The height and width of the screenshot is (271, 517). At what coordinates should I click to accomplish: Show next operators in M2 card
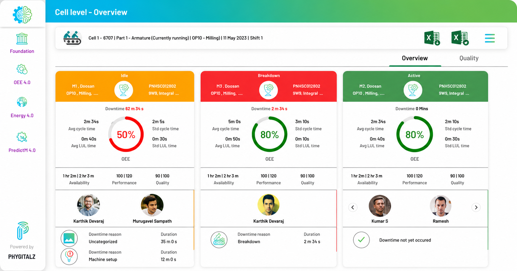tap(476, 207)
